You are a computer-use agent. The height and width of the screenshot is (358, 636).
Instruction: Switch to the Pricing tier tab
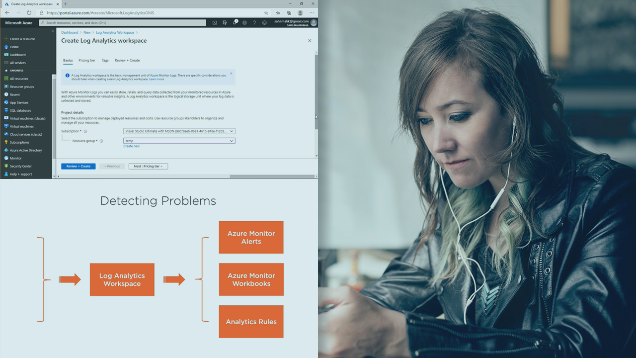click(x=87, y=60)
